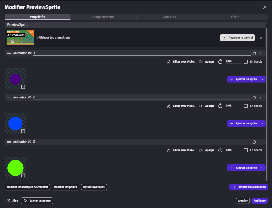Grab the drag handle of Animation #2
272x208 pixels.
(9, 142)
